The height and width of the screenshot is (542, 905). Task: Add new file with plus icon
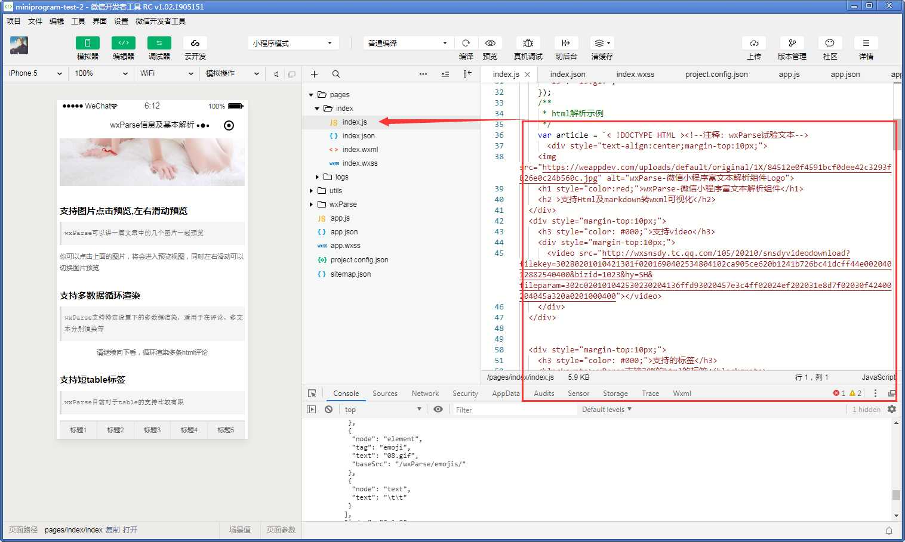click(x=314, y=74)
